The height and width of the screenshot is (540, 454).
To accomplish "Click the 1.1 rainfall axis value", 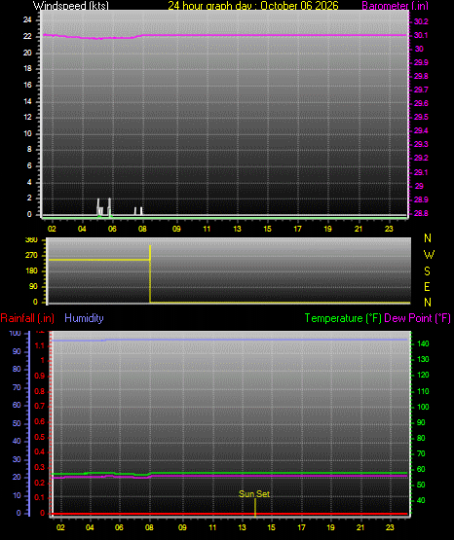I will (40, 345).
